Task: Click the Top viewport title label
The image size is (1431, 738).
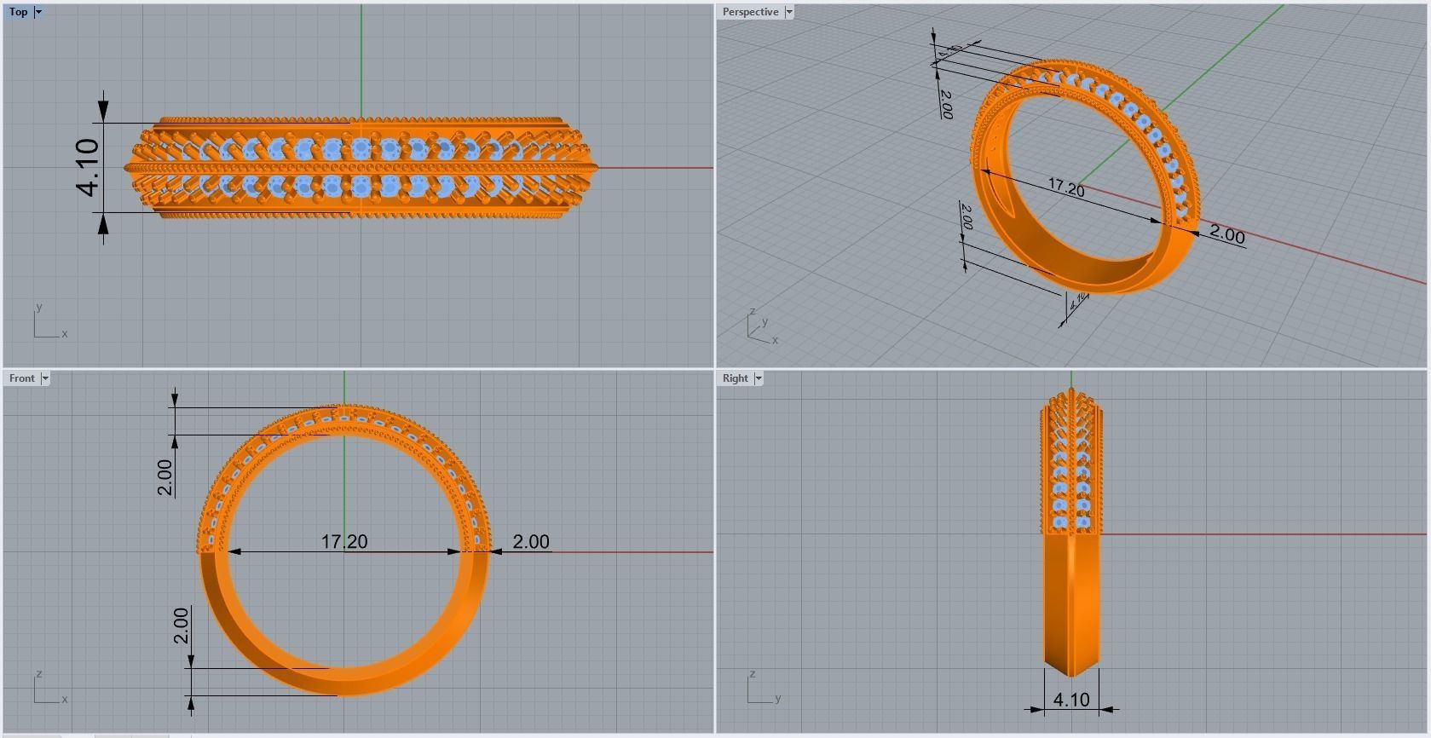Action: coord(19,12)
